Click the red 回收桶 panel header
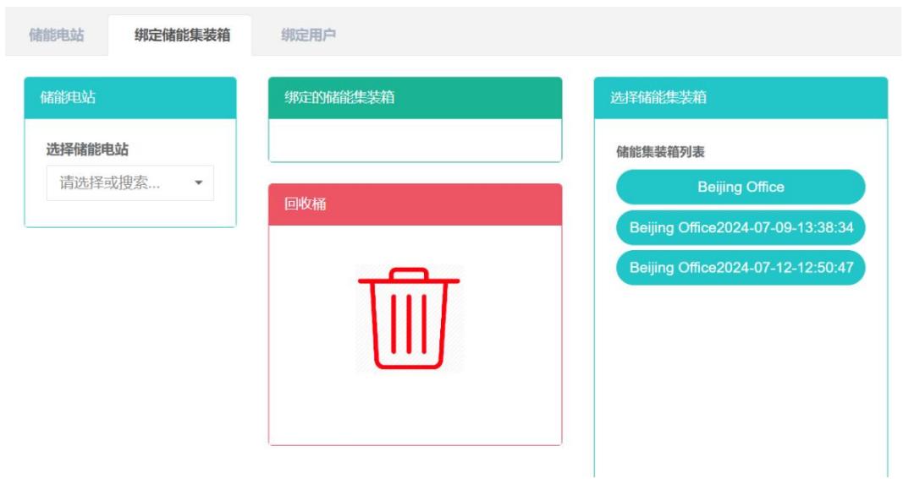 coord(415,204)
